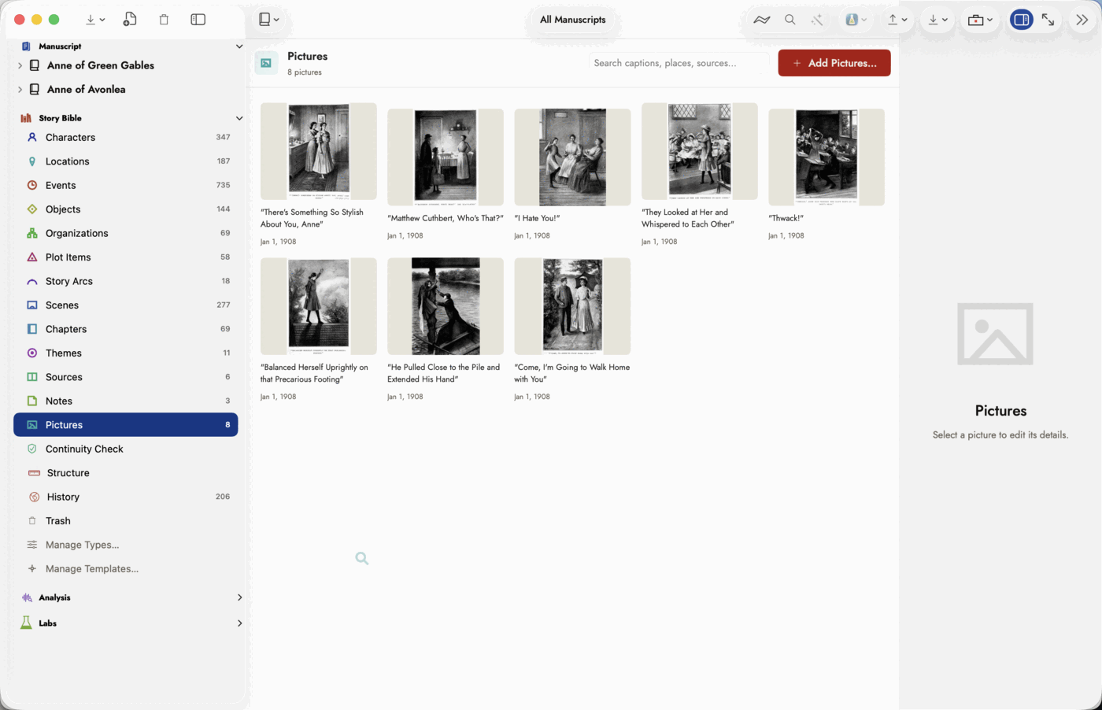
Task: Open Sources in the sidebar
Action: coord(126,377)
